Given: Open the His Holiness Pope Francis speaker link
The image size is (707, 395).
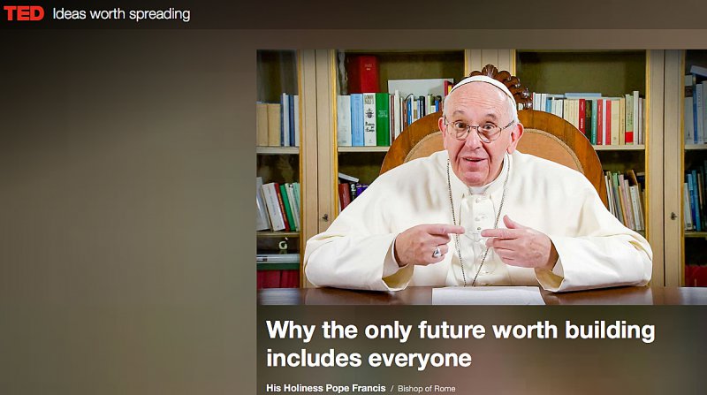Looking at the screenshot, I should 326,388.
